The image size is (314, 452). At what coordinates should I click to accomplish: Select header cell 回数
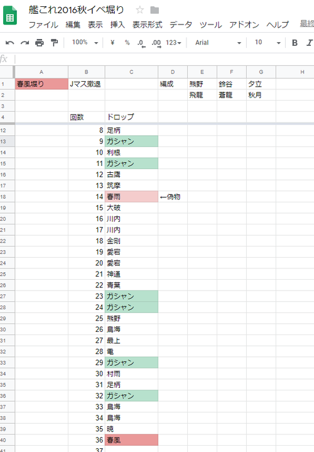coord(87,117)
